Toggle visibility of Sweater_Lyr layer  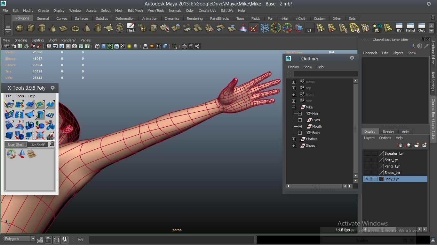pos(367,153)
